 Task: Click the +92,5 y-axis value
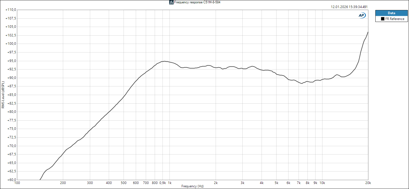coord(12,69)
